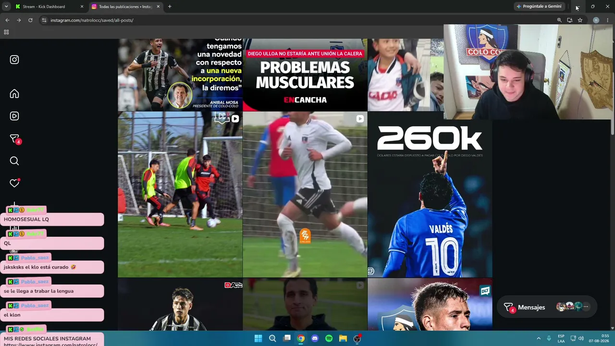Click the Chrome icon on the taskbar
Screen dimensions: 615x346
(x=301, y=338)
